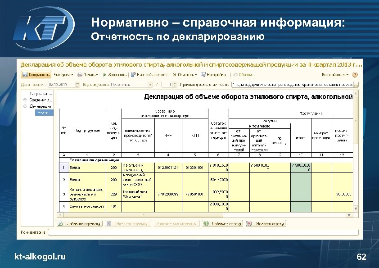
Task: Open Настройка отчета from toolbar
Action: [x=149, y=75]
